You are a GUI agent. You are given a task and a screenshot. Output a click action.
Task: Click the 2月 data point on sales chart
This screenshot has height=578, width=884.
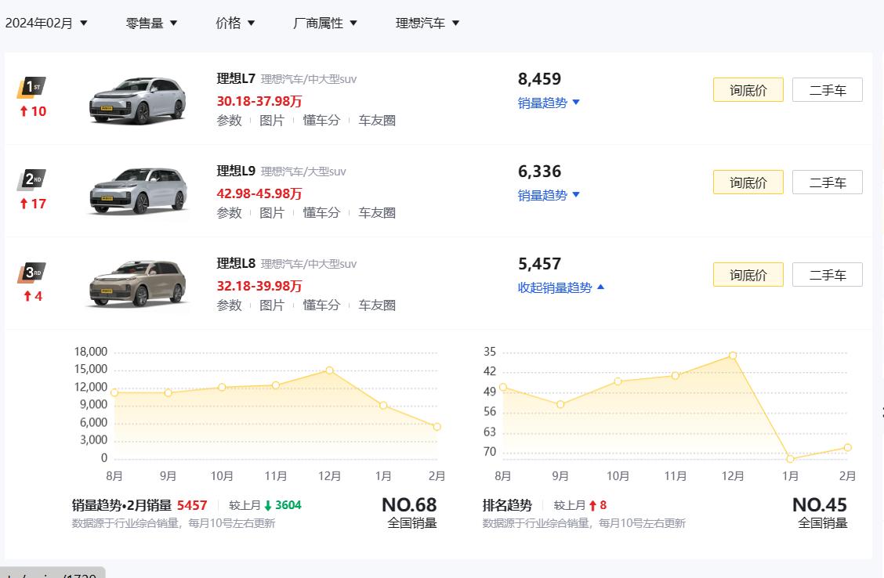(437, 427)
